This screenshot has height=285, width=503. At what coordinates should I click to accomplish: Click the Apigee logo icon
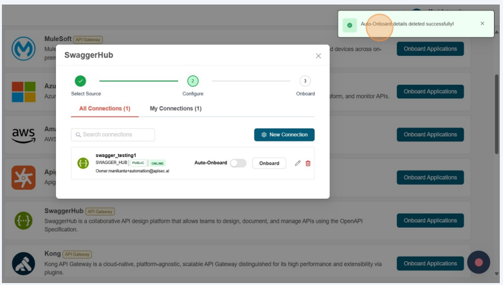tap(24, 178)
